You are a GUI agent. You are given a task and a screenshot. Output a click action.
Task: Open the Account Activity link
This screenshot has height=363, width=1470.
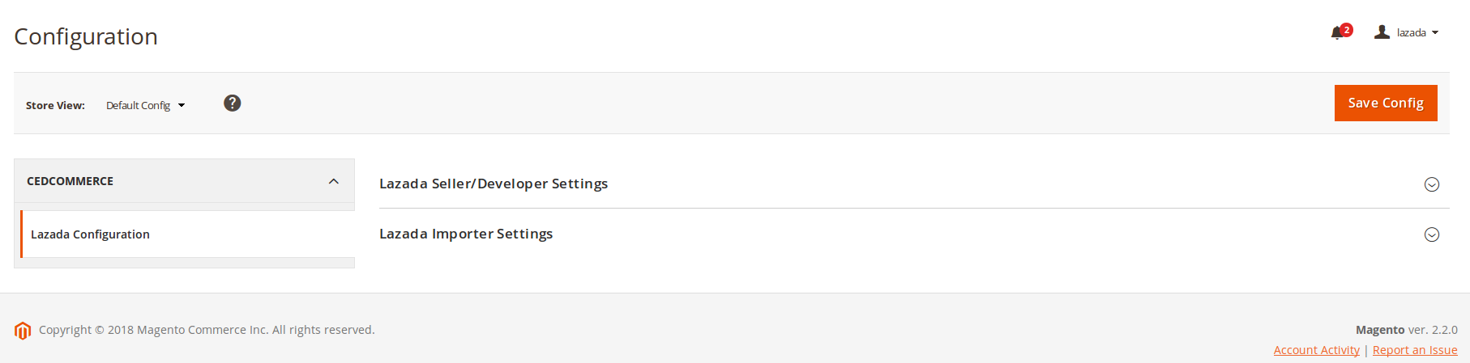pos(1317,350)
